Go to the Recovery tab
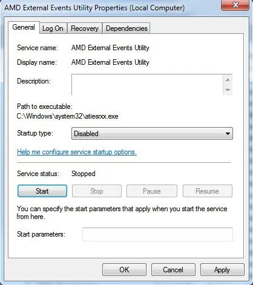 tap(85, 28)
